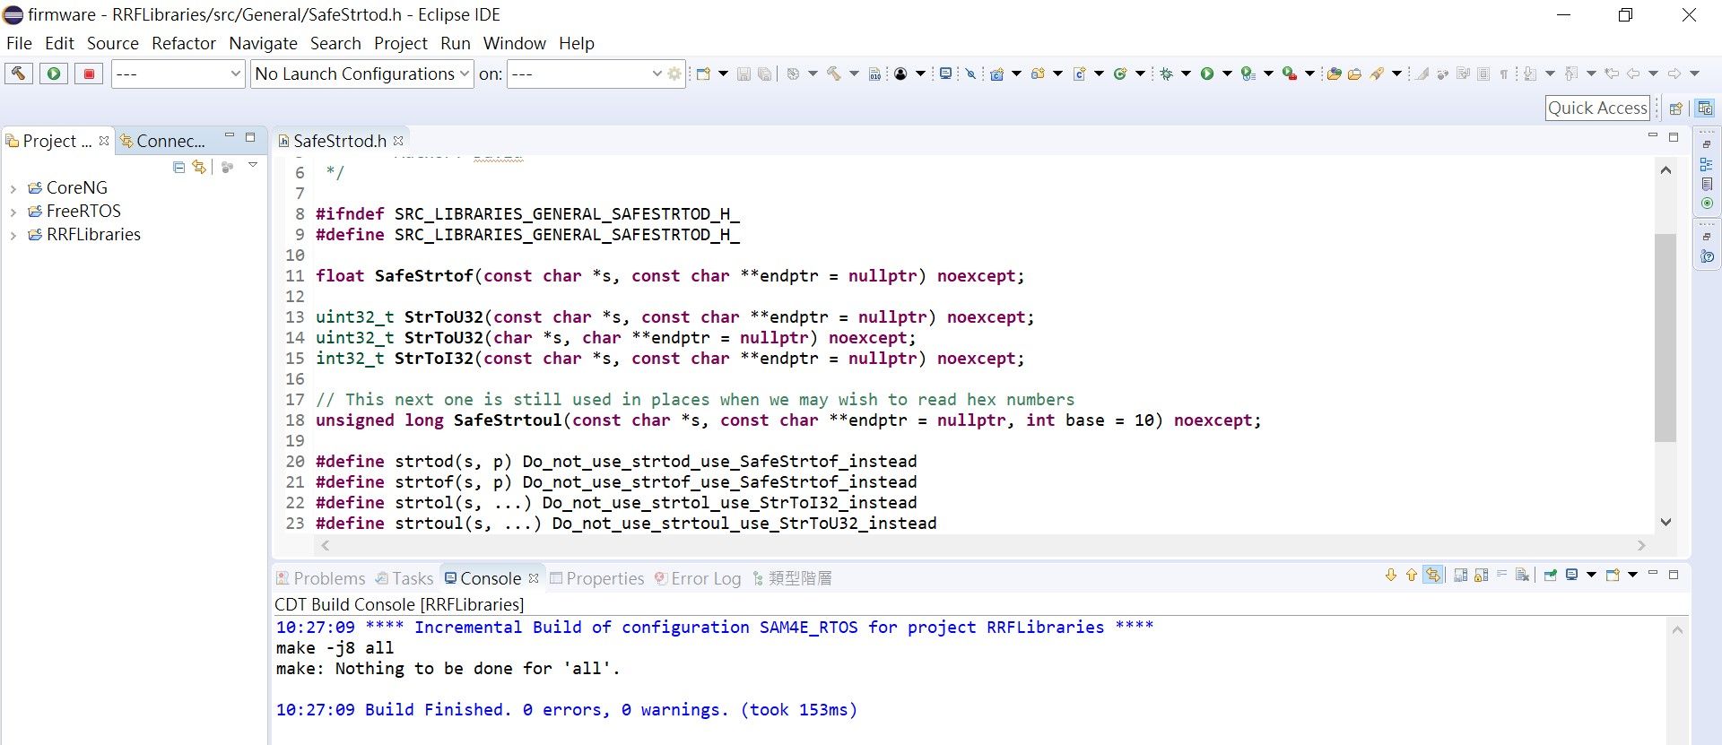Click the hammer Build button in launch bar
This screenshot has height=745, width=1722.
click(x=18, y=74)
